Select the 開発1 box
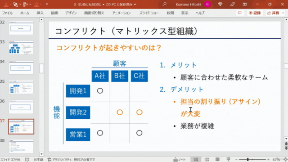The height and width of the screenshot is (162, 288). click(x=78, y=91)
